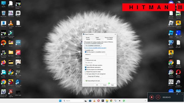Click 'Run compatibility troubleshooter' button
The width and height of the screenshot is (184, 103).
coord(93,45)
